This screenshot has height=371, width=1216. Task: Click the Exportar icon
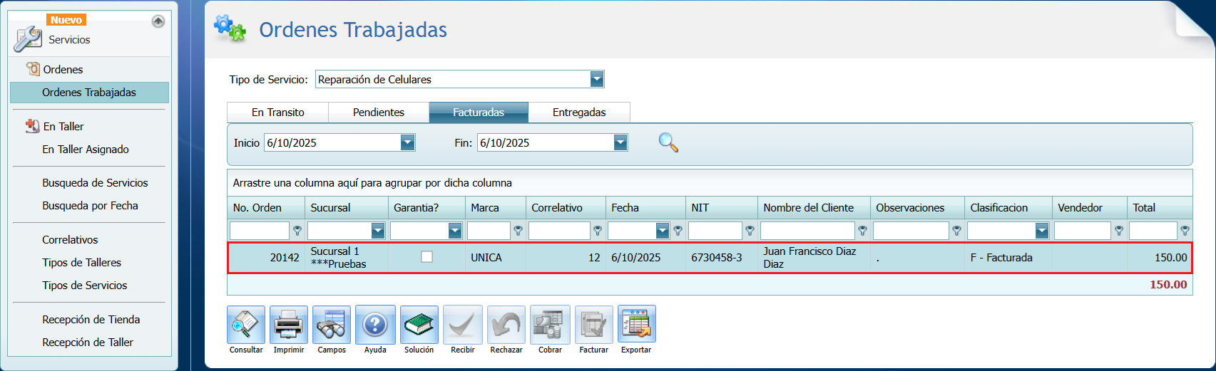[637, 325]
